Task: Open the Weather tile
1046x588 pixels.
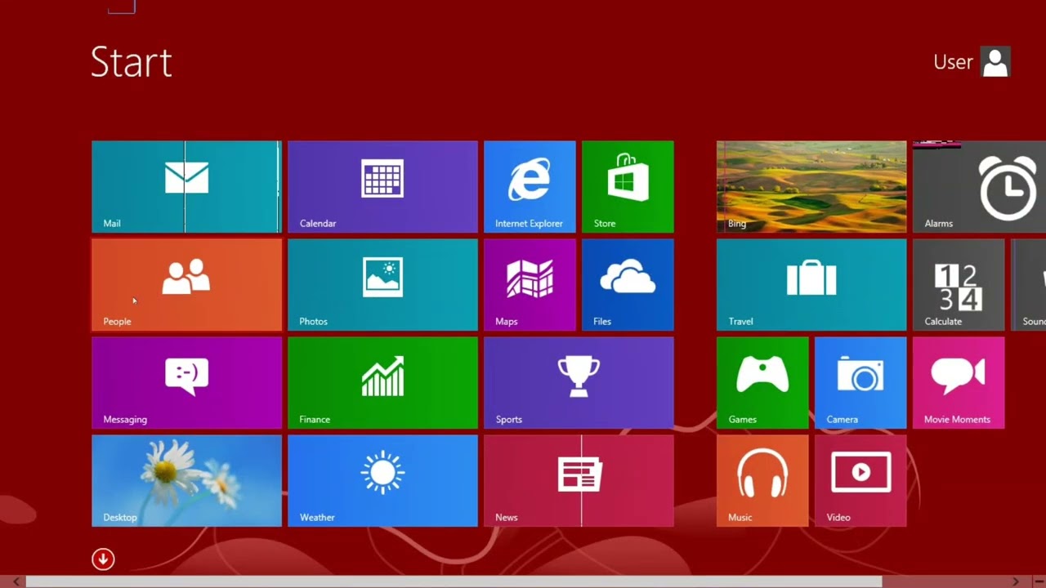Action: click(x=382, y=481)
